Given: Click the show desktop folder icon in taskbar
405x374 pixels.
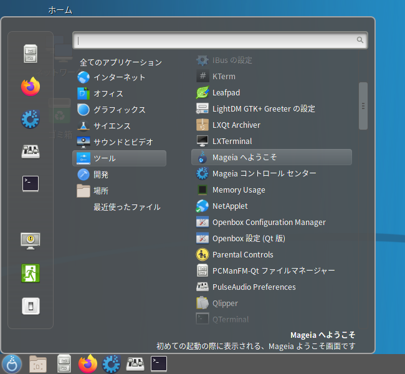Looking at the screenshot, I should point(38,364).
